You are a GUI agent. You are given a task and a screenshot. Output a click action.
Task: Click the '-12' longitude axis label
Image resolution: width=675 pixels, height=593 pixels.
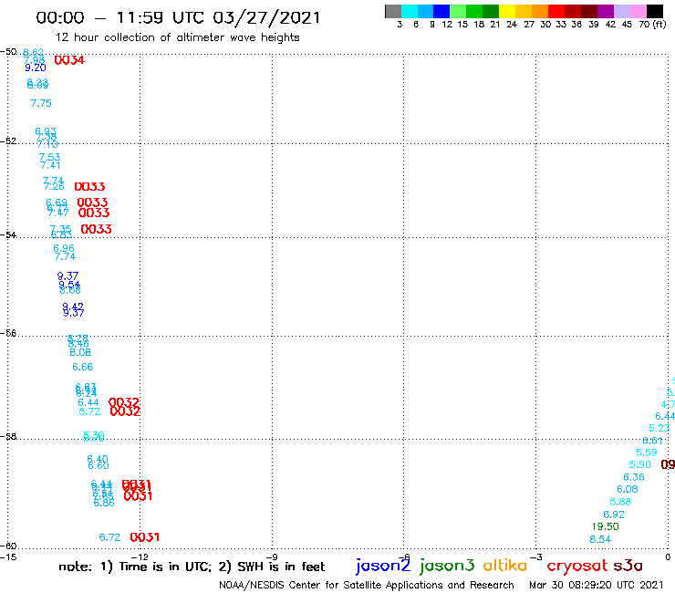coord(140,557)
